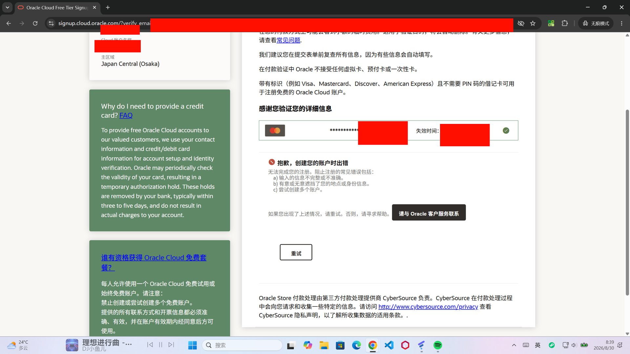Click the red error icon beside 抱歉
630x354 pixels.
click(272, 162)
